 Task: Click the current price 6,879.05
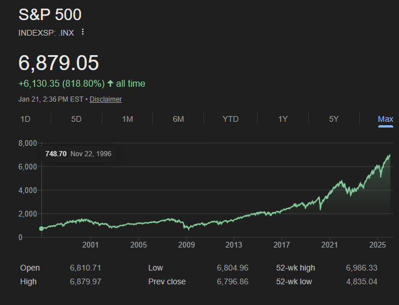pyautogui.click(x=59, y=63)
